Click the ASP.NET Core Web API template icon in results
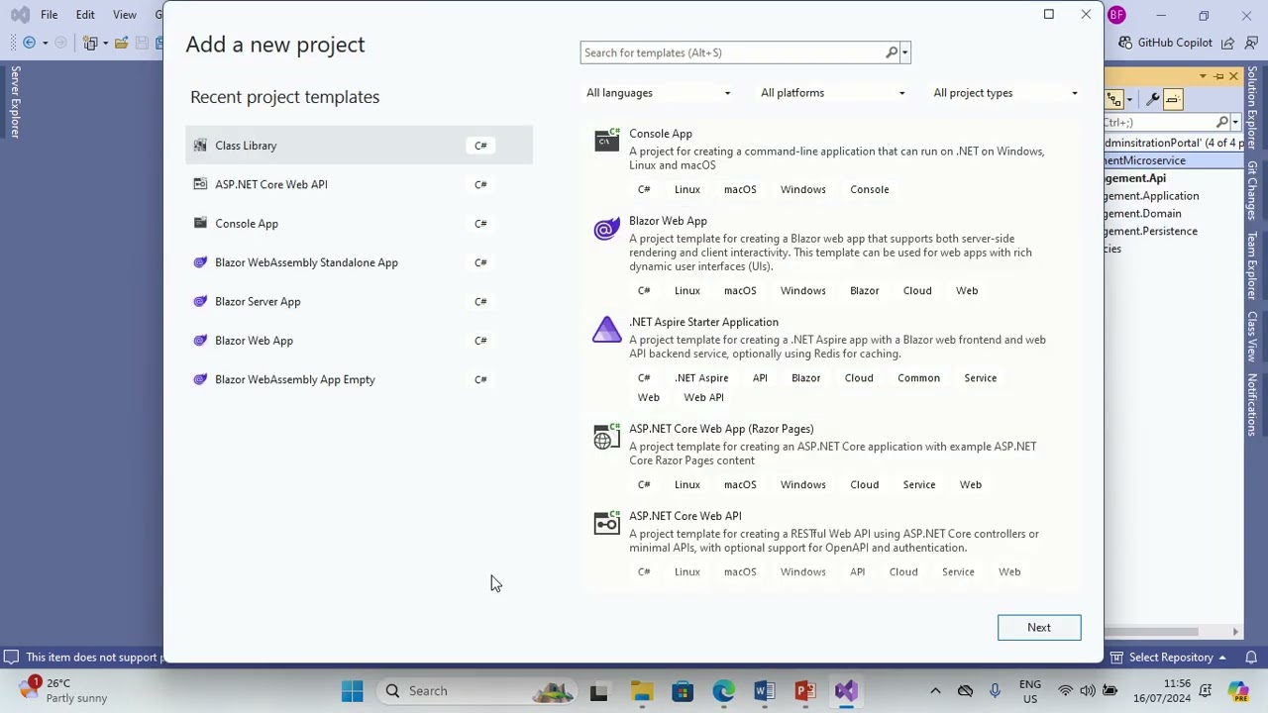The image size is (1268, 713). pos(606,524)
